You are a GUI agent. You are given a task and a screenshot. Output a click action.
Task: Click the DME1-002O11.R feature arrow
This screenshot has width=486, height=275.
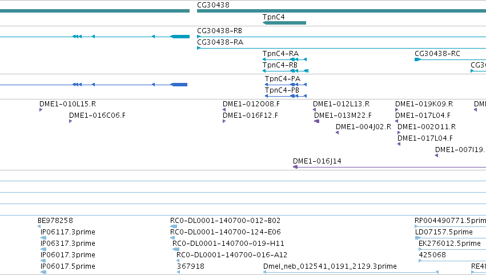click(x=399, y=133)
